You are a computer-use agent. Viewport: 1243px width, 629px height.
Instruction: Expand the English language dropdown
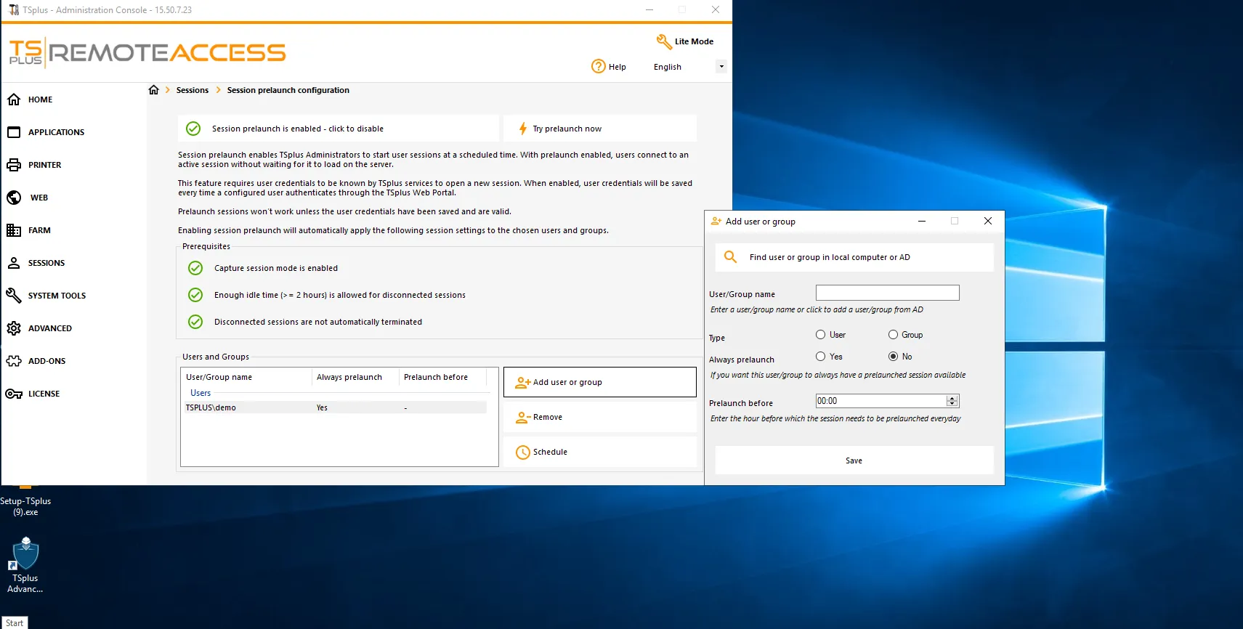point(721,67)
